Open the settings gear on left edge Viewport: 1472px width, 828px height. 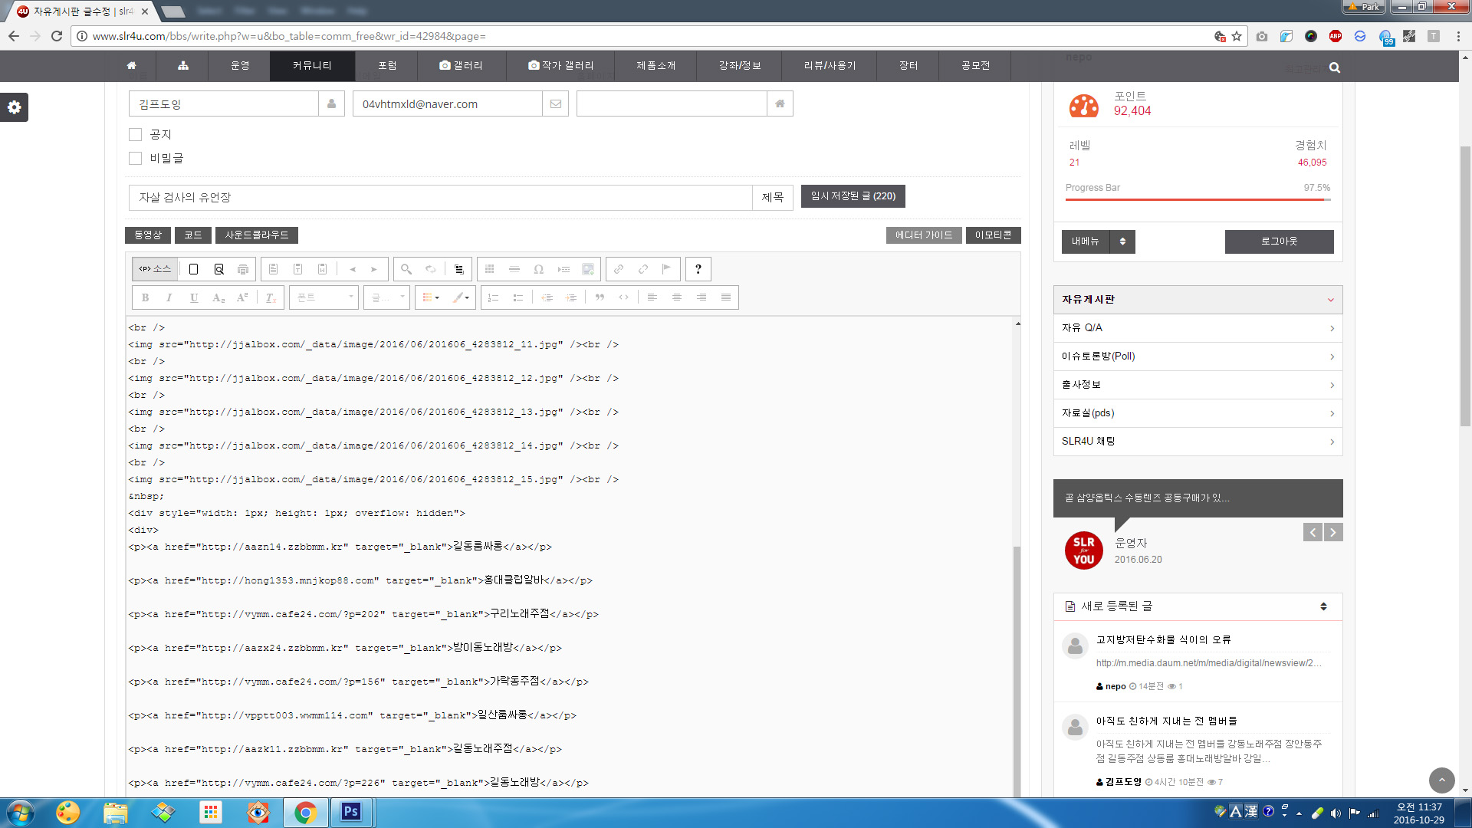(14, 107)
